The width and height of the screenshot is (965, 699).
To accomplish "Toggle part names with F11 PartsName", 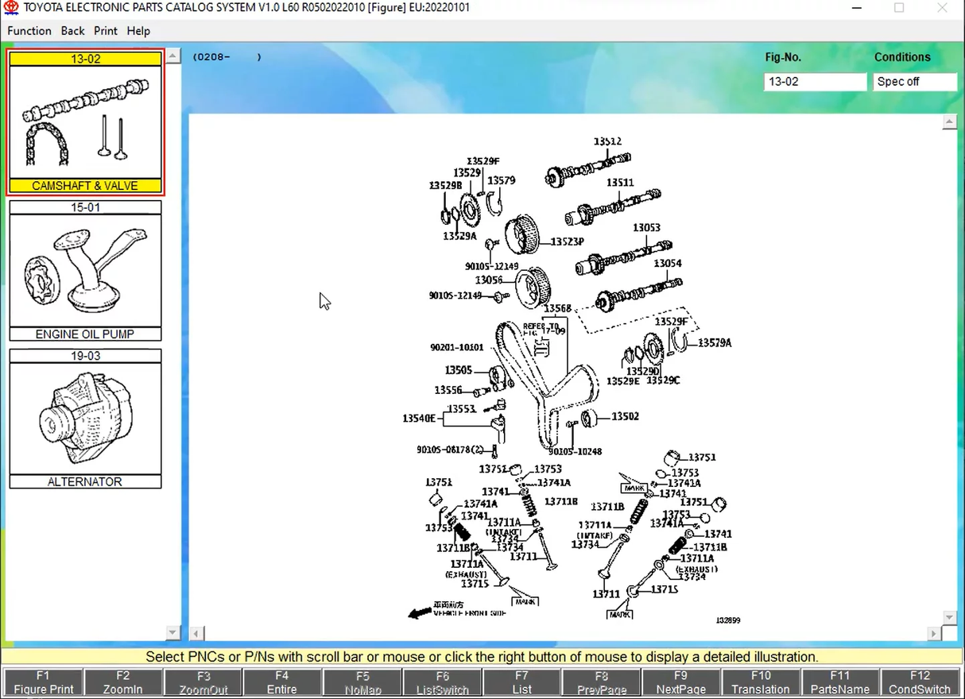I will click(840, 682).
